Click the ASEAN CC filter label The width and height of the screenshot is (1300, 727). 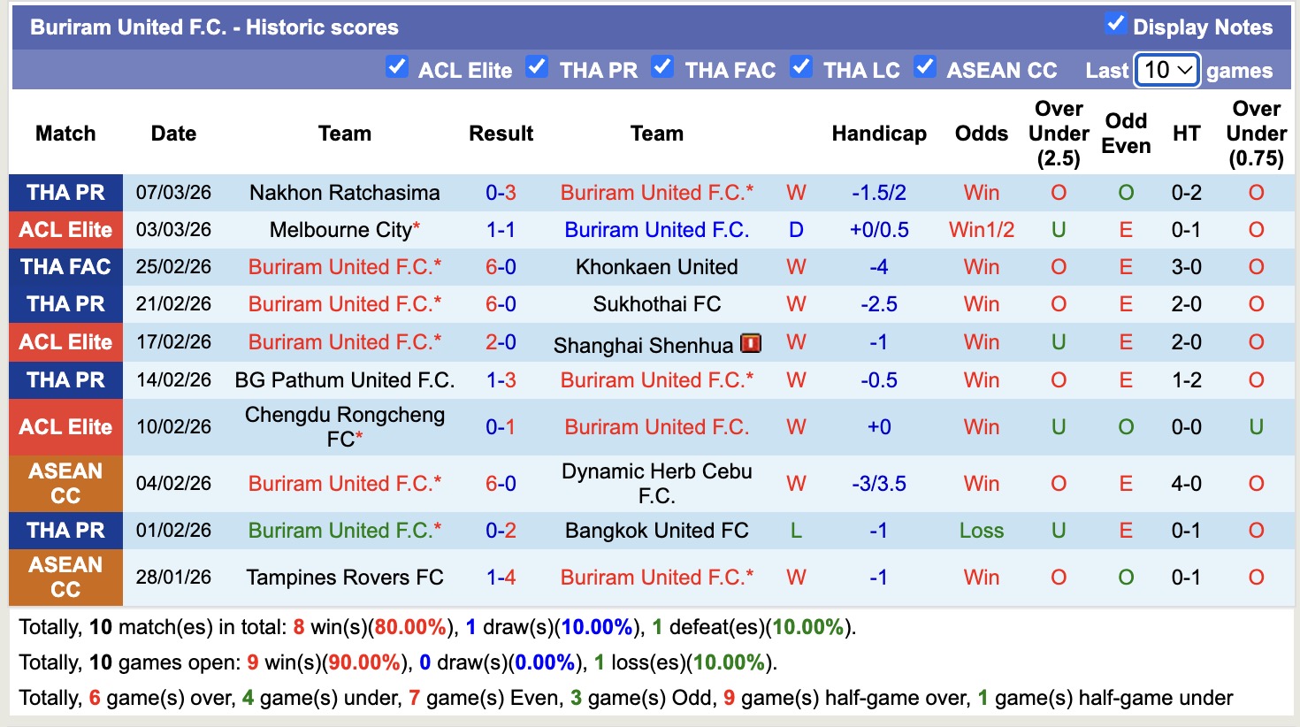(x=1002, y=70)
